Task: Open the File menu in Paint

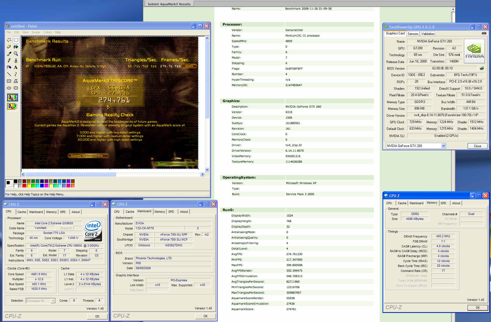Action: 9,32
